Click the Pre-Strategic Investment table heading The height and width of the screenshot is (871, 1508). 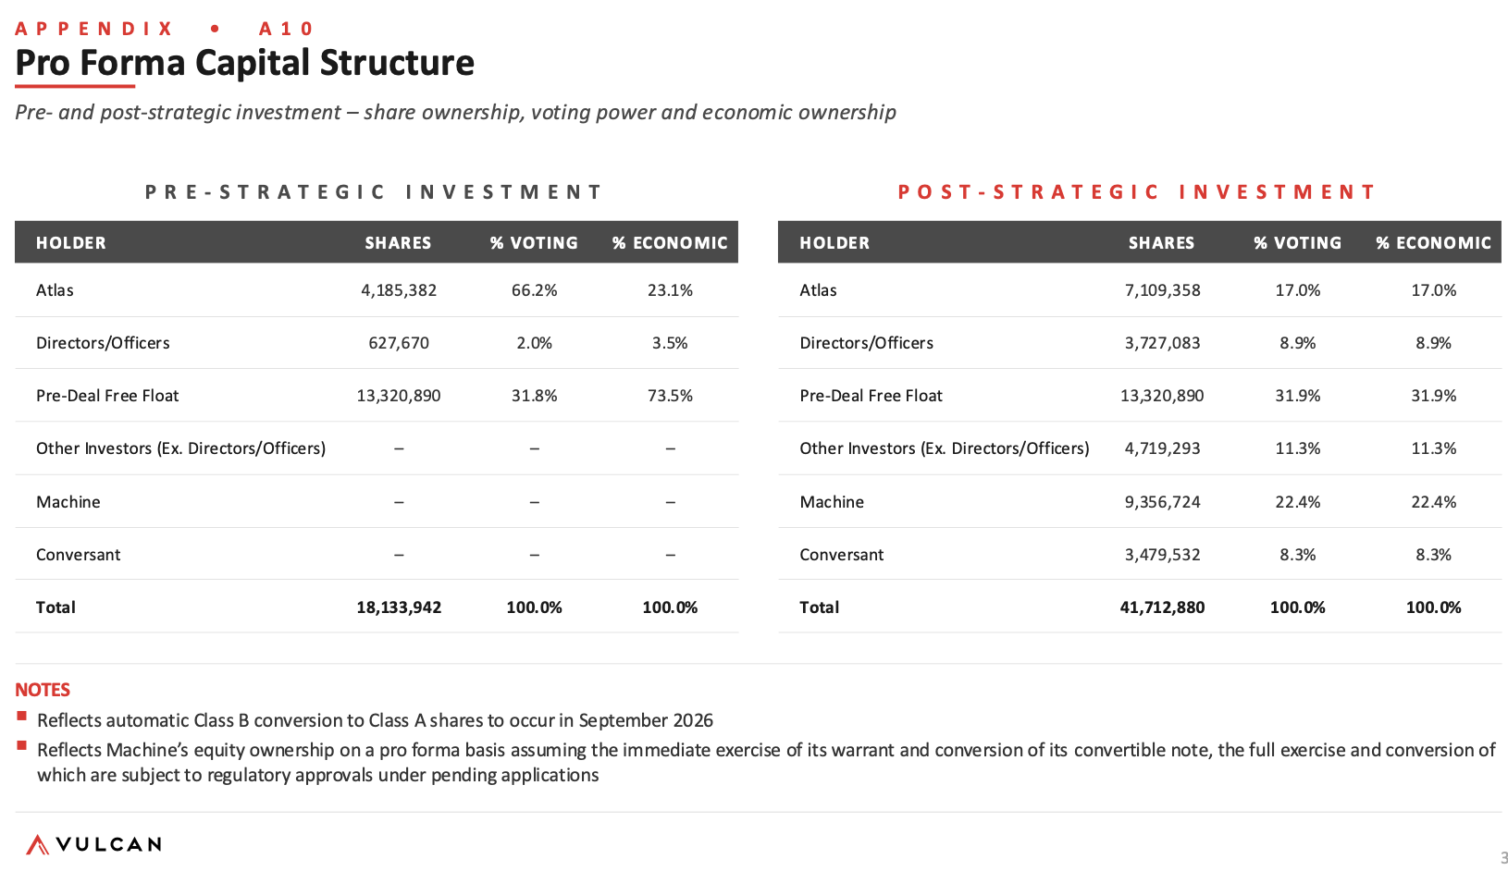point(374,192)
